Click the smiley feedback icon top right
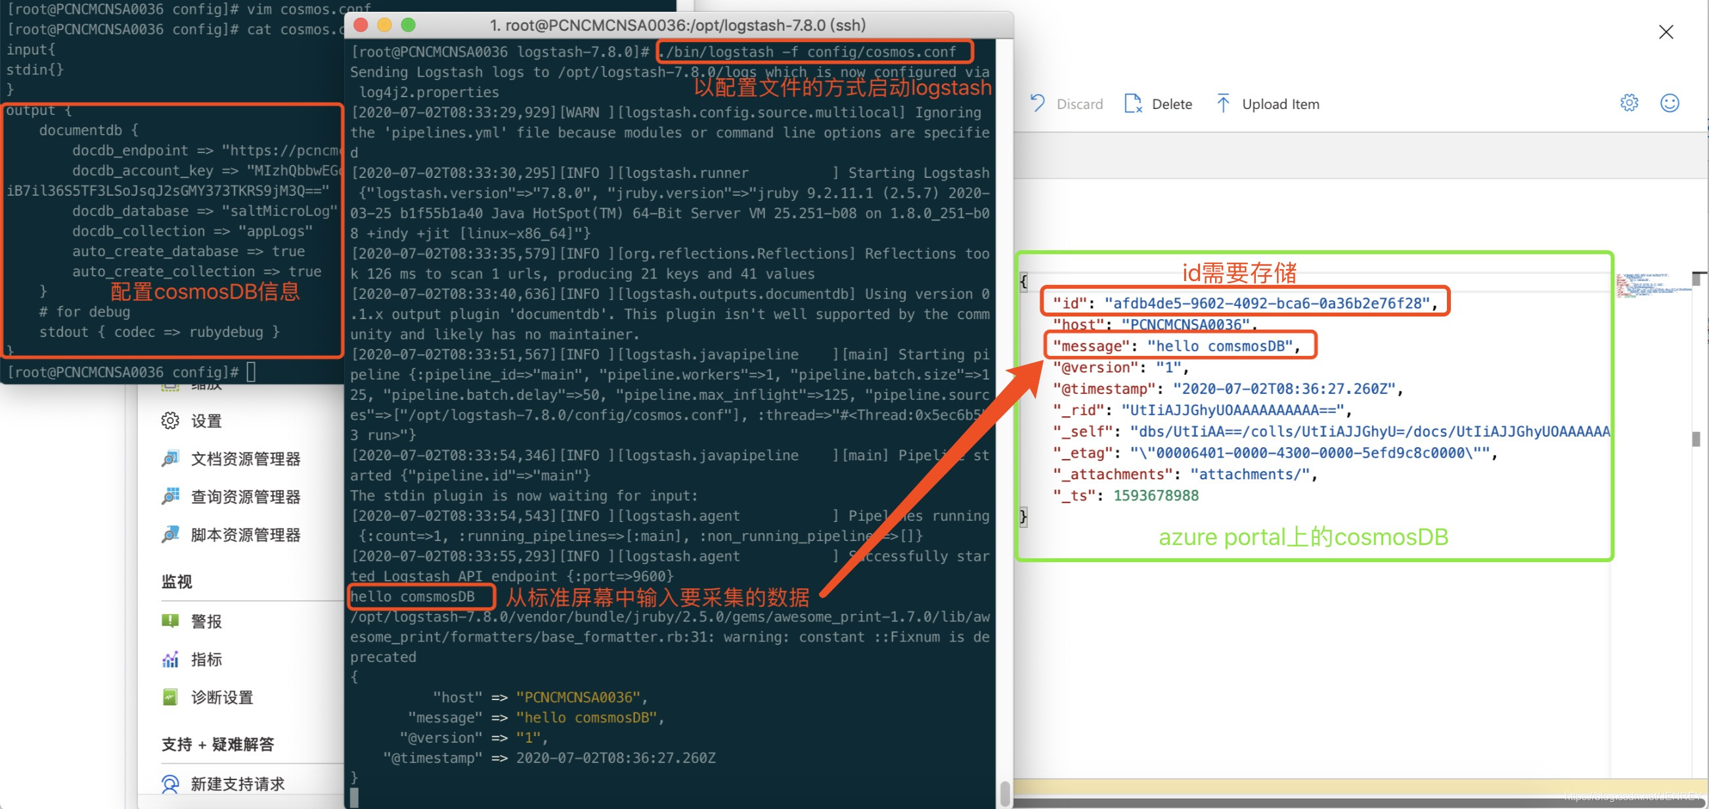This screenshot has height=809, width=1709. (x=1670, y=103)
